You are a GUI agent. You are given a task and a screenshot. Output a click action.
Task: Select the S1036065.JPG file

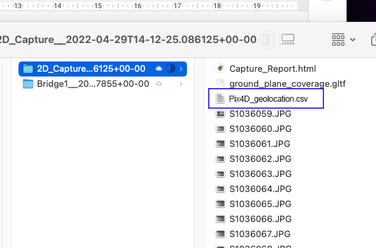pyautogui.click(x=260, y=204)
